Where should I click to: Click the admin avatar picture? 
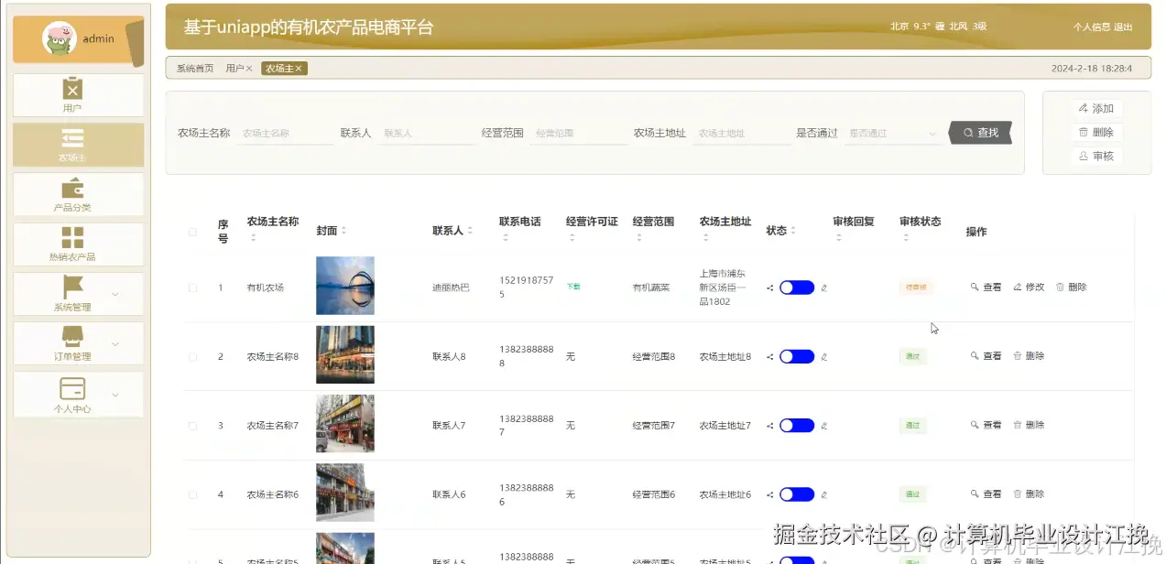(x=60, y=38)
